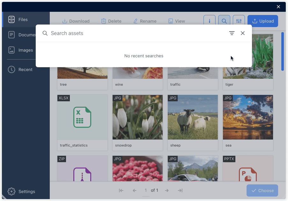This screenshot has width=288, height=201.
Task: Click the wine file name
Action: coord(119,84)
